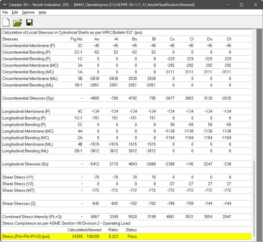The image size is (263, 242).
Task: Open a file with the folder icon
Action: tap(18, 23)
